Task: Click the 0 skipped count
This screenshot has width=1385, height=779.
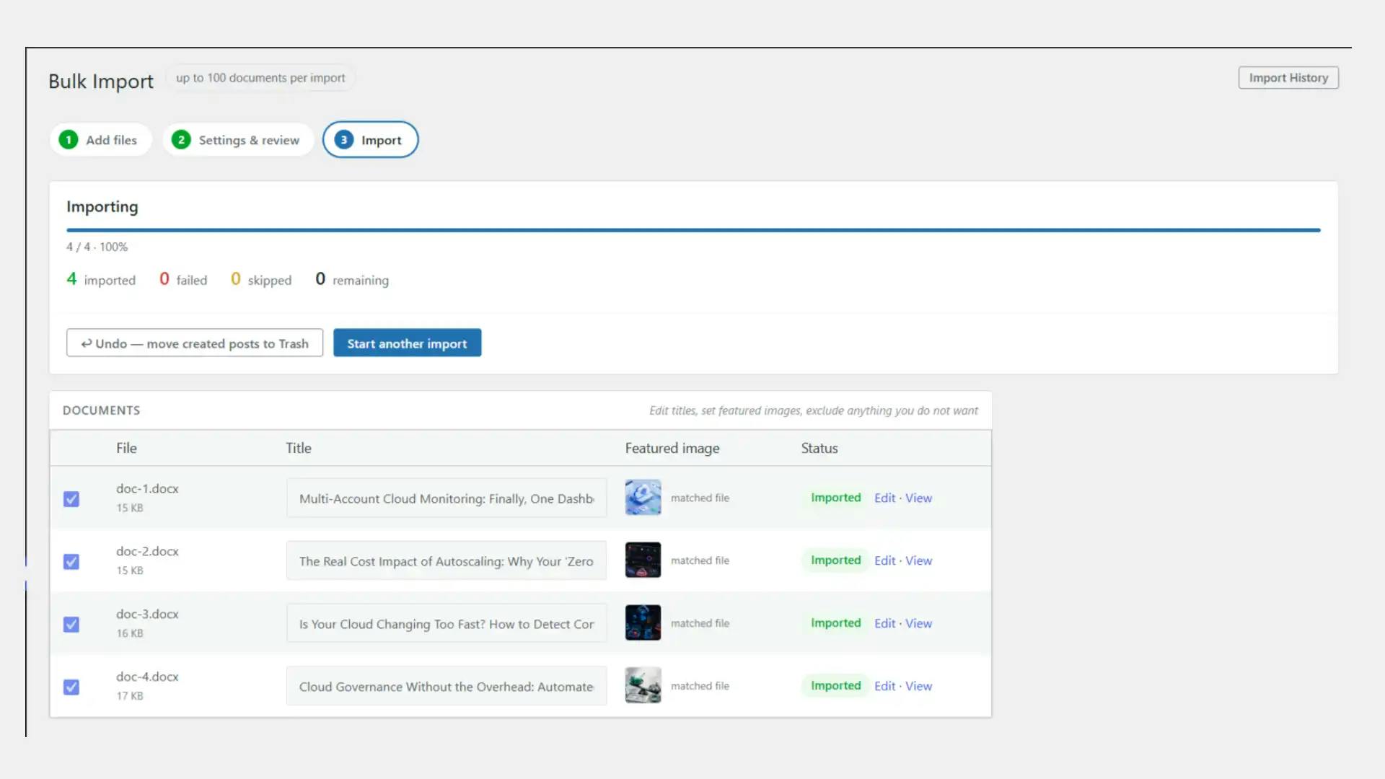Action: click(x=261, y=279)
